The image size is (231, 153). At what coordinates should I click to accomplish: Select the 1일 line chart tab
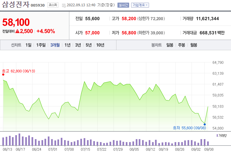pos(29,45)
